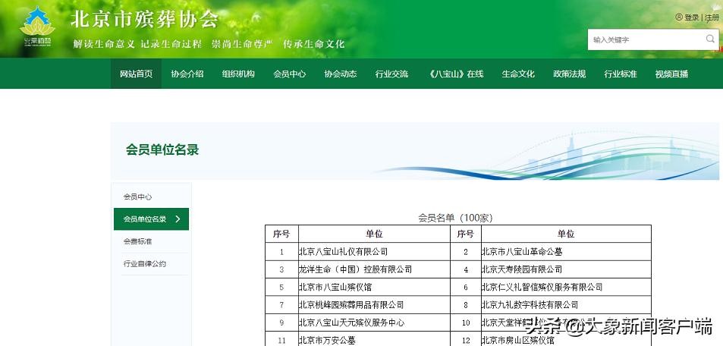The width and height of the screenshot is (723, 346).
Task: Open the 注册 register link
Action: click(712, 17)
